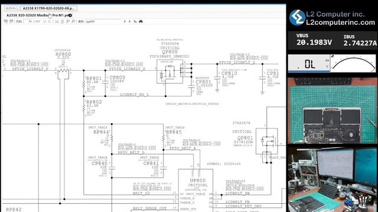Click the second toolbar icon beside copy icon

point(11,21)
